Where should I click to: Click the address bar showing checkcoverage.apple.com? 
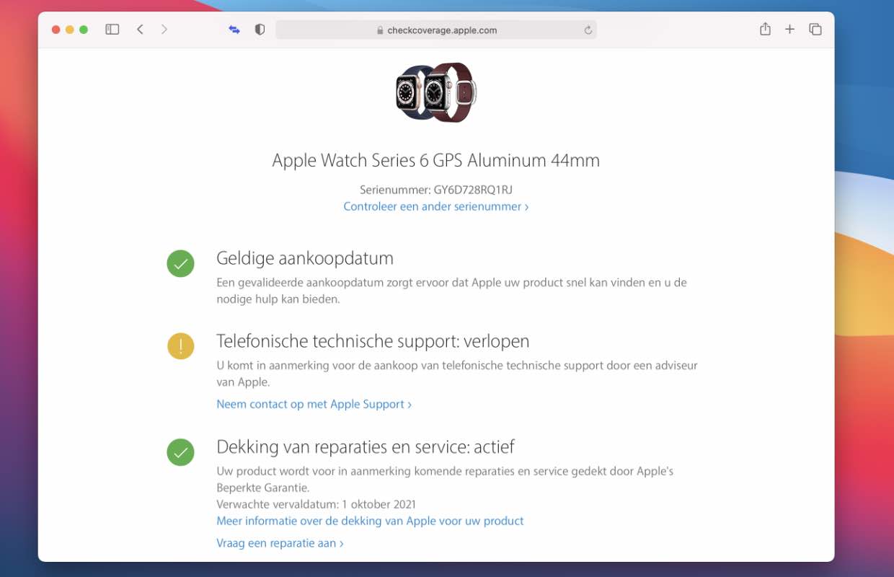(436, 30)
